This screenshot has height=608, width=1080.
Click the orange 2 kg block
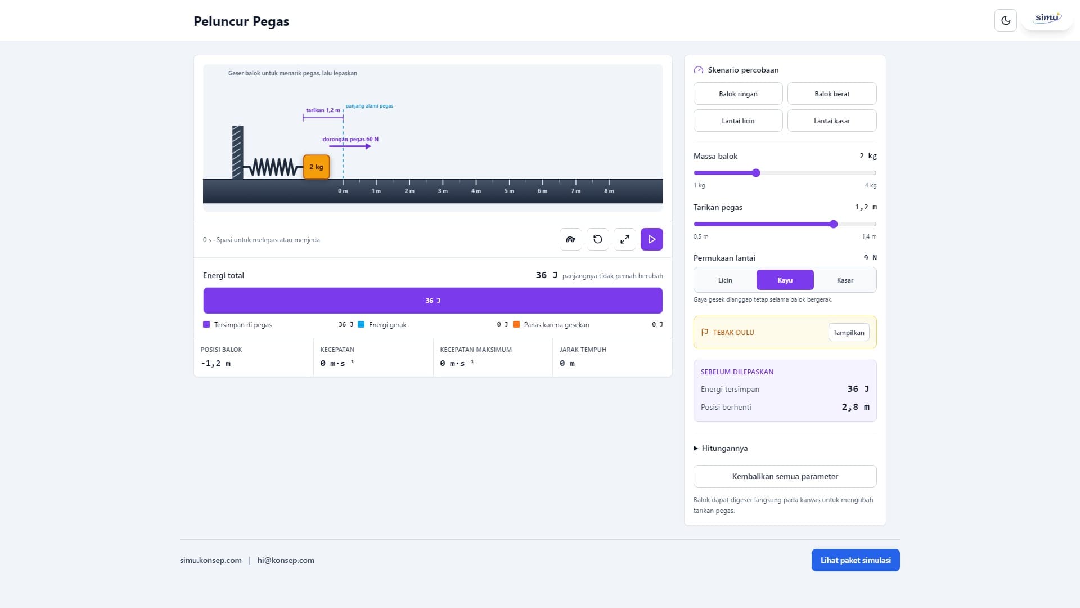click(x=317, y=167)
